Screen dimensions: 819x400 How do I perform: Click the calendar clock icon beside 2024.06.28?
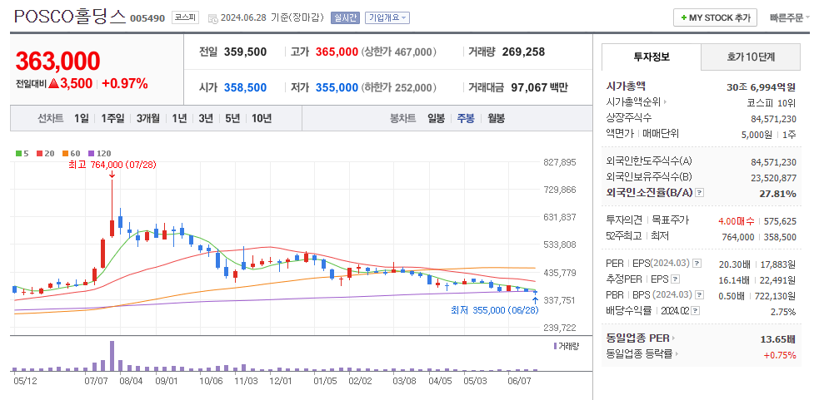[x=213, y=18]
